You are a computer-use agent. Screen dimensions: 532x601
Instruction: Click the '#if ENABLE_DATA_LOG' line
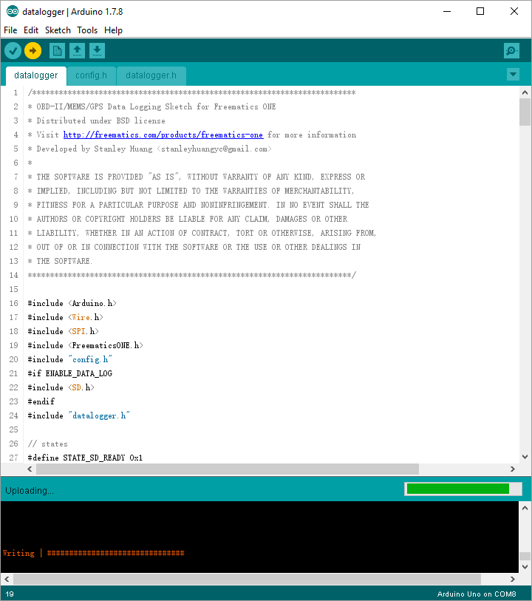point(70,373)
